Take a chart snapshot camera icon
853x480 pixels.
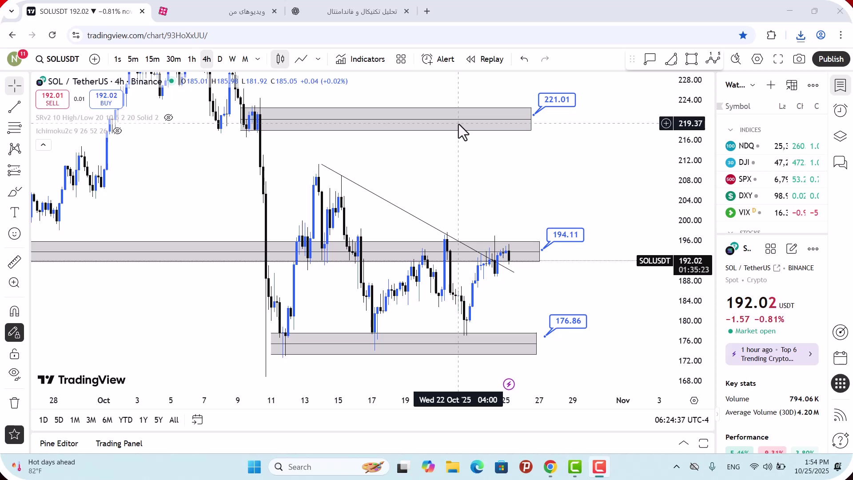(799, 59)
